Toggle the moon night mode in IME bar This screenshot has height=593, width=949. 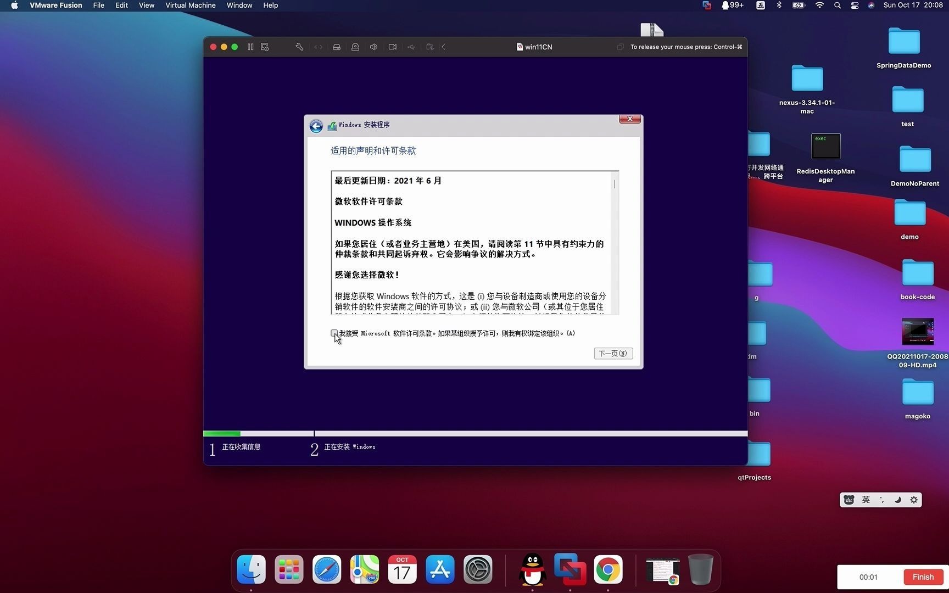[x=897, y=500]
